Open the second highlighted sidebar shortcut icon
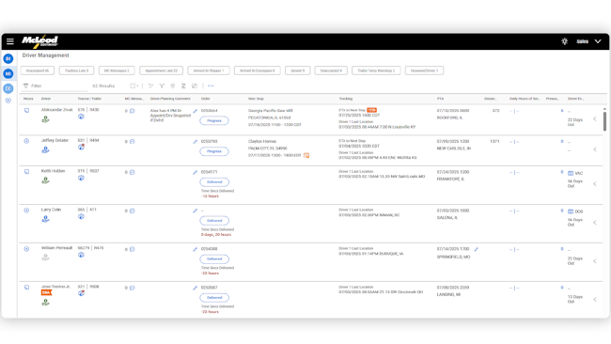 point(8,73)
